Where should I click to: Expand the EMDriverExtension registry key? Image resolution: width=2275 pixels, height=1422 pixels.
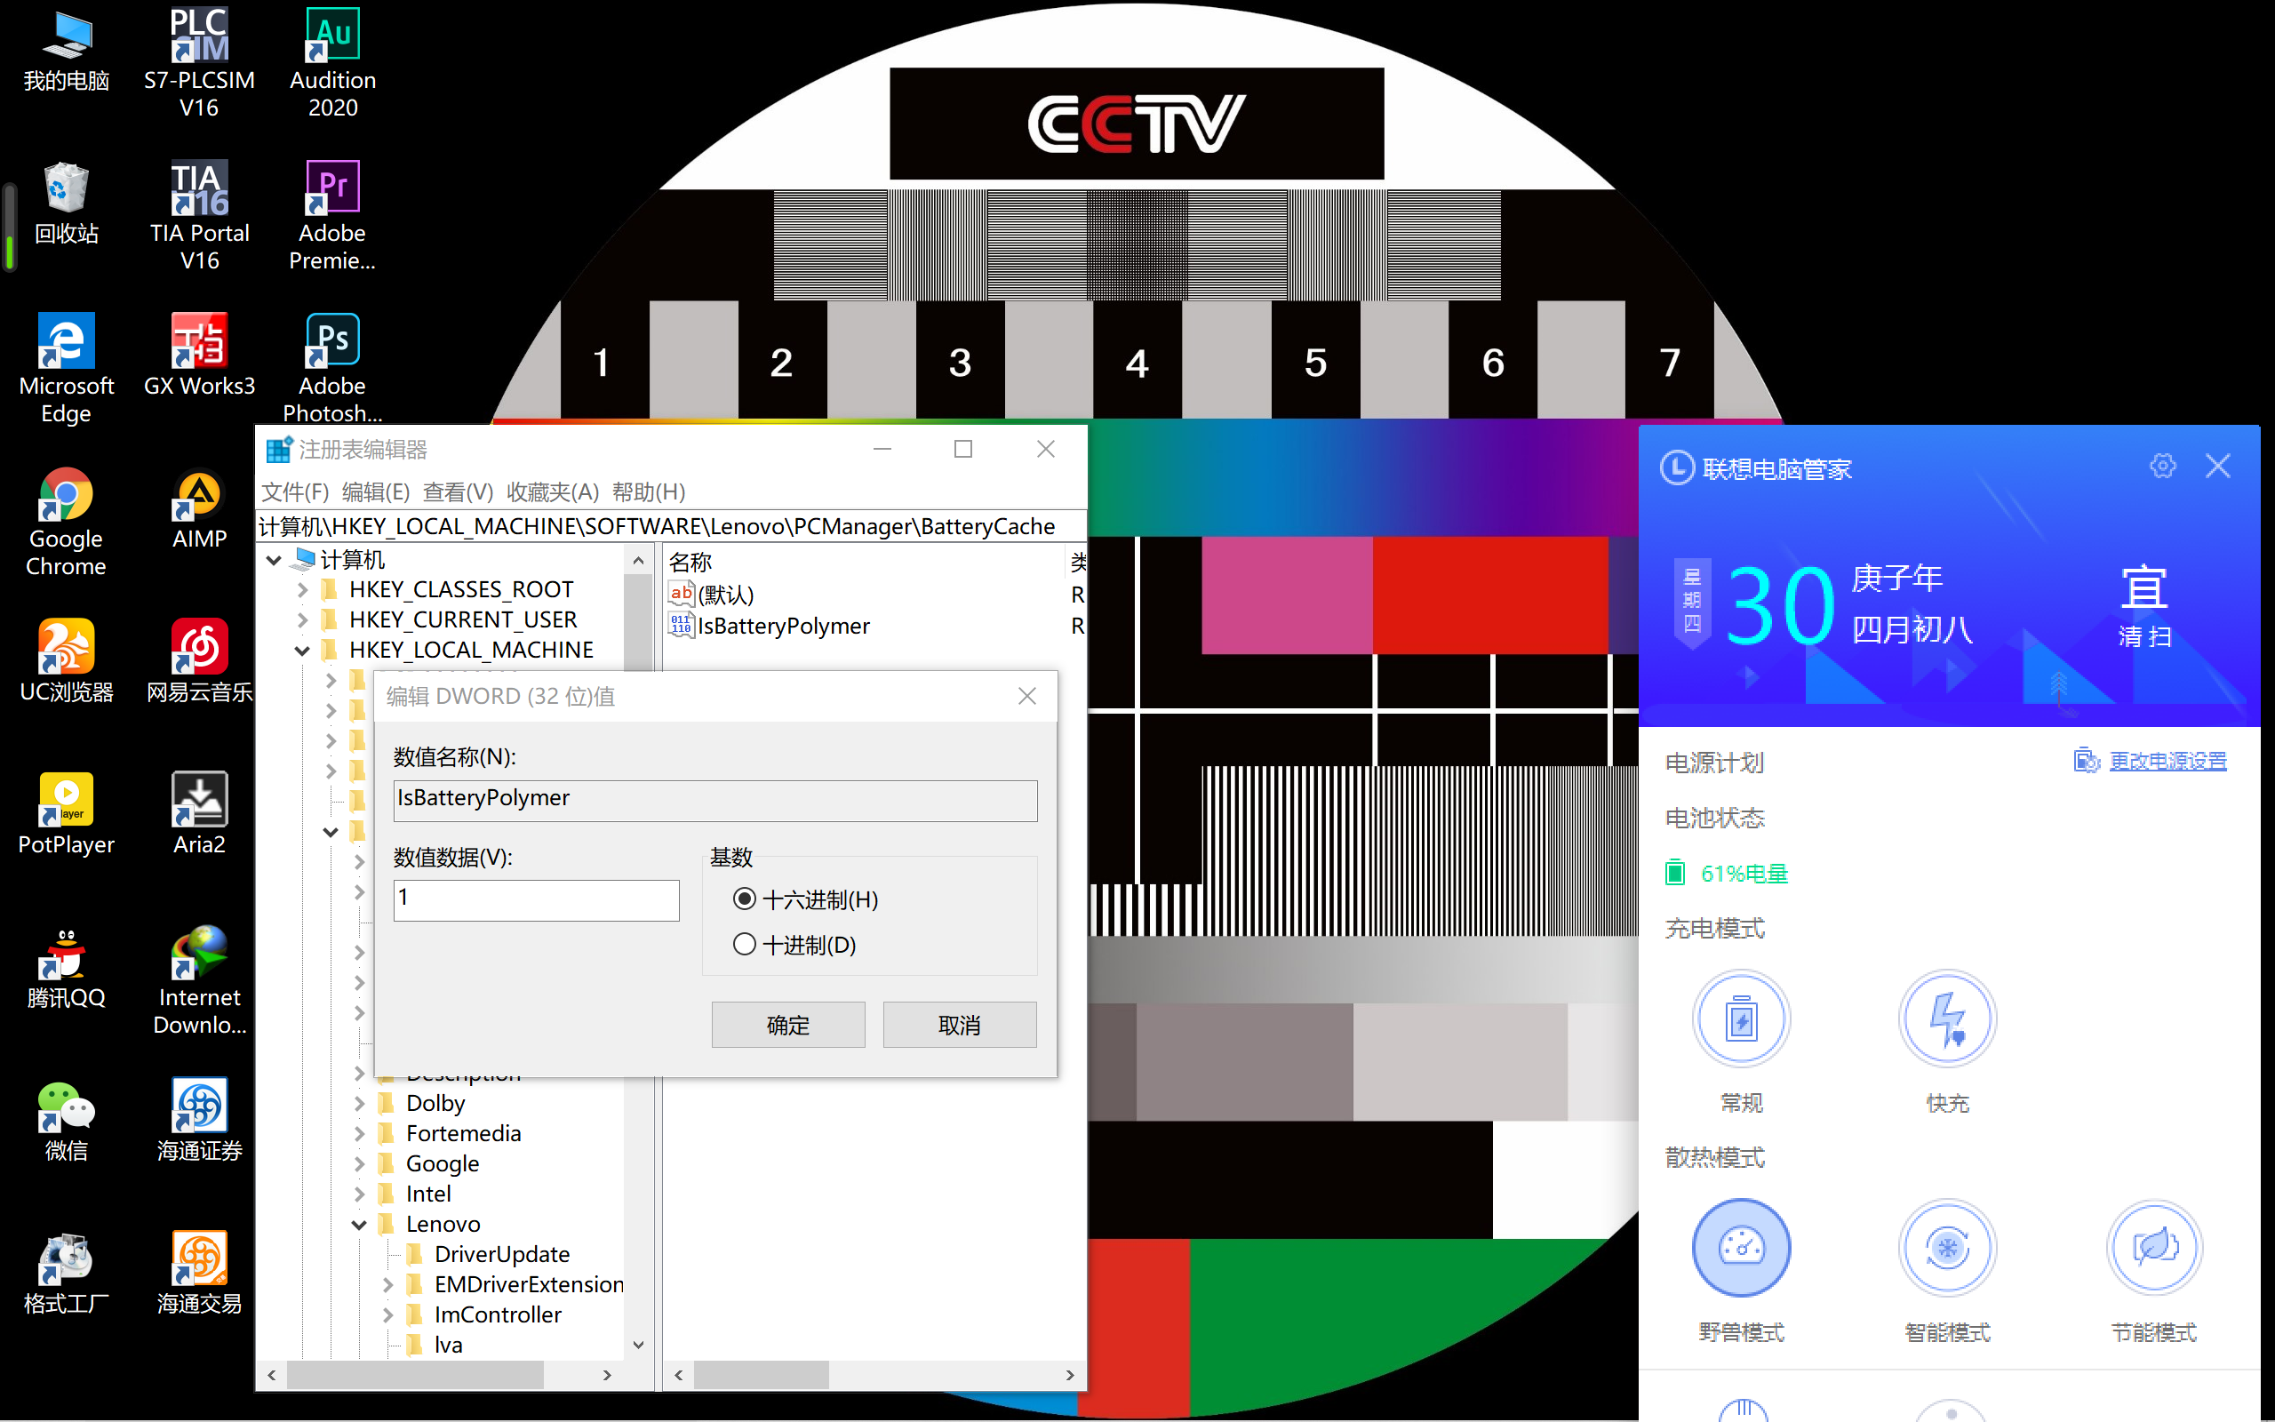(387, 1285)
